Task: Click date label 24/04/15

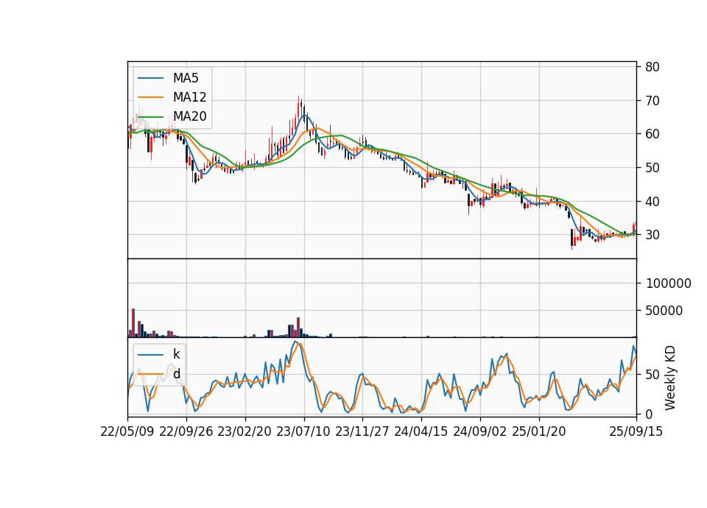Action: click(421, 431)
